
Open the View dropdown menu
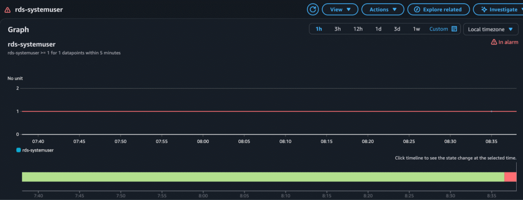(x=340, y=9)
